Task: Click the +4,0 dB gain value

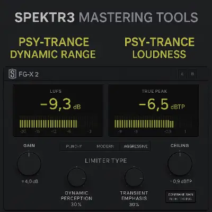Action: [30, 181]
